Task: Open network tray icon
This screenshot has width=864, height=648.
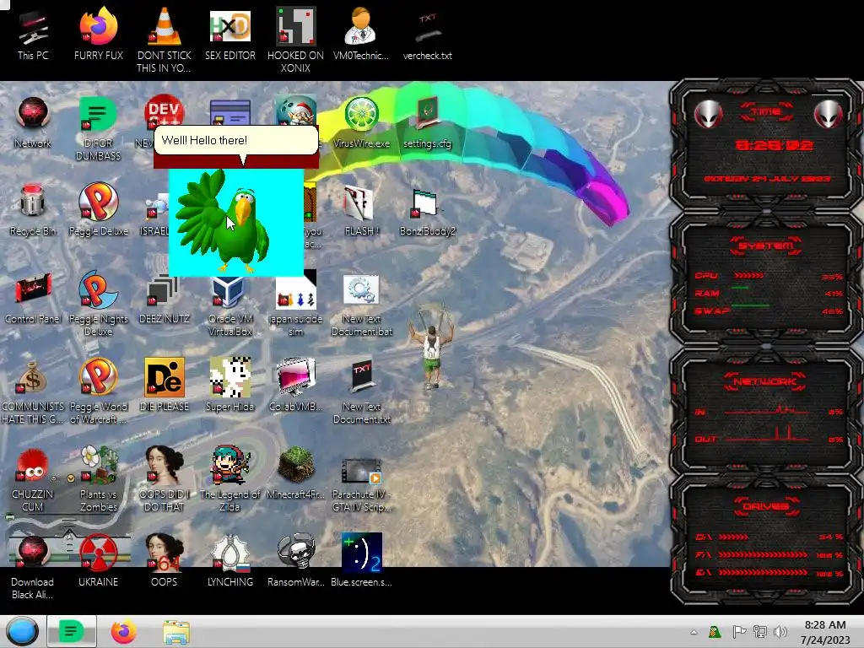Action: click(760, 631)
